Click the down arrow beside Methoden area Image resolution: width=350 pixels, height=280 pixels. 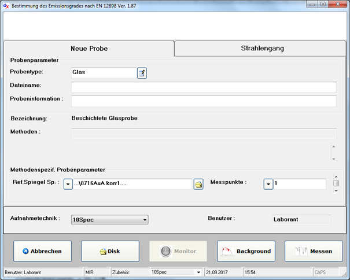click(x=333, y=158)
